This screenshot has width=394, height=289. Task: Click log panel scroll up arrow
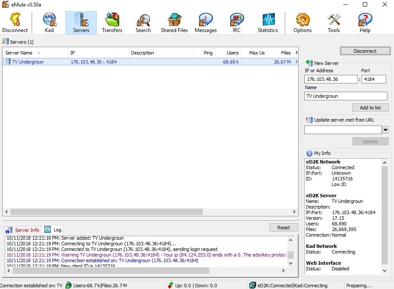pos(291,240)
